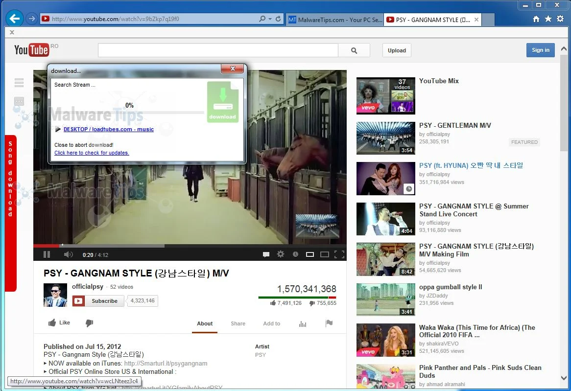Open oppa gumball style II thumbnail
This screenshot has height=391, width=571.
coord(385,299)
